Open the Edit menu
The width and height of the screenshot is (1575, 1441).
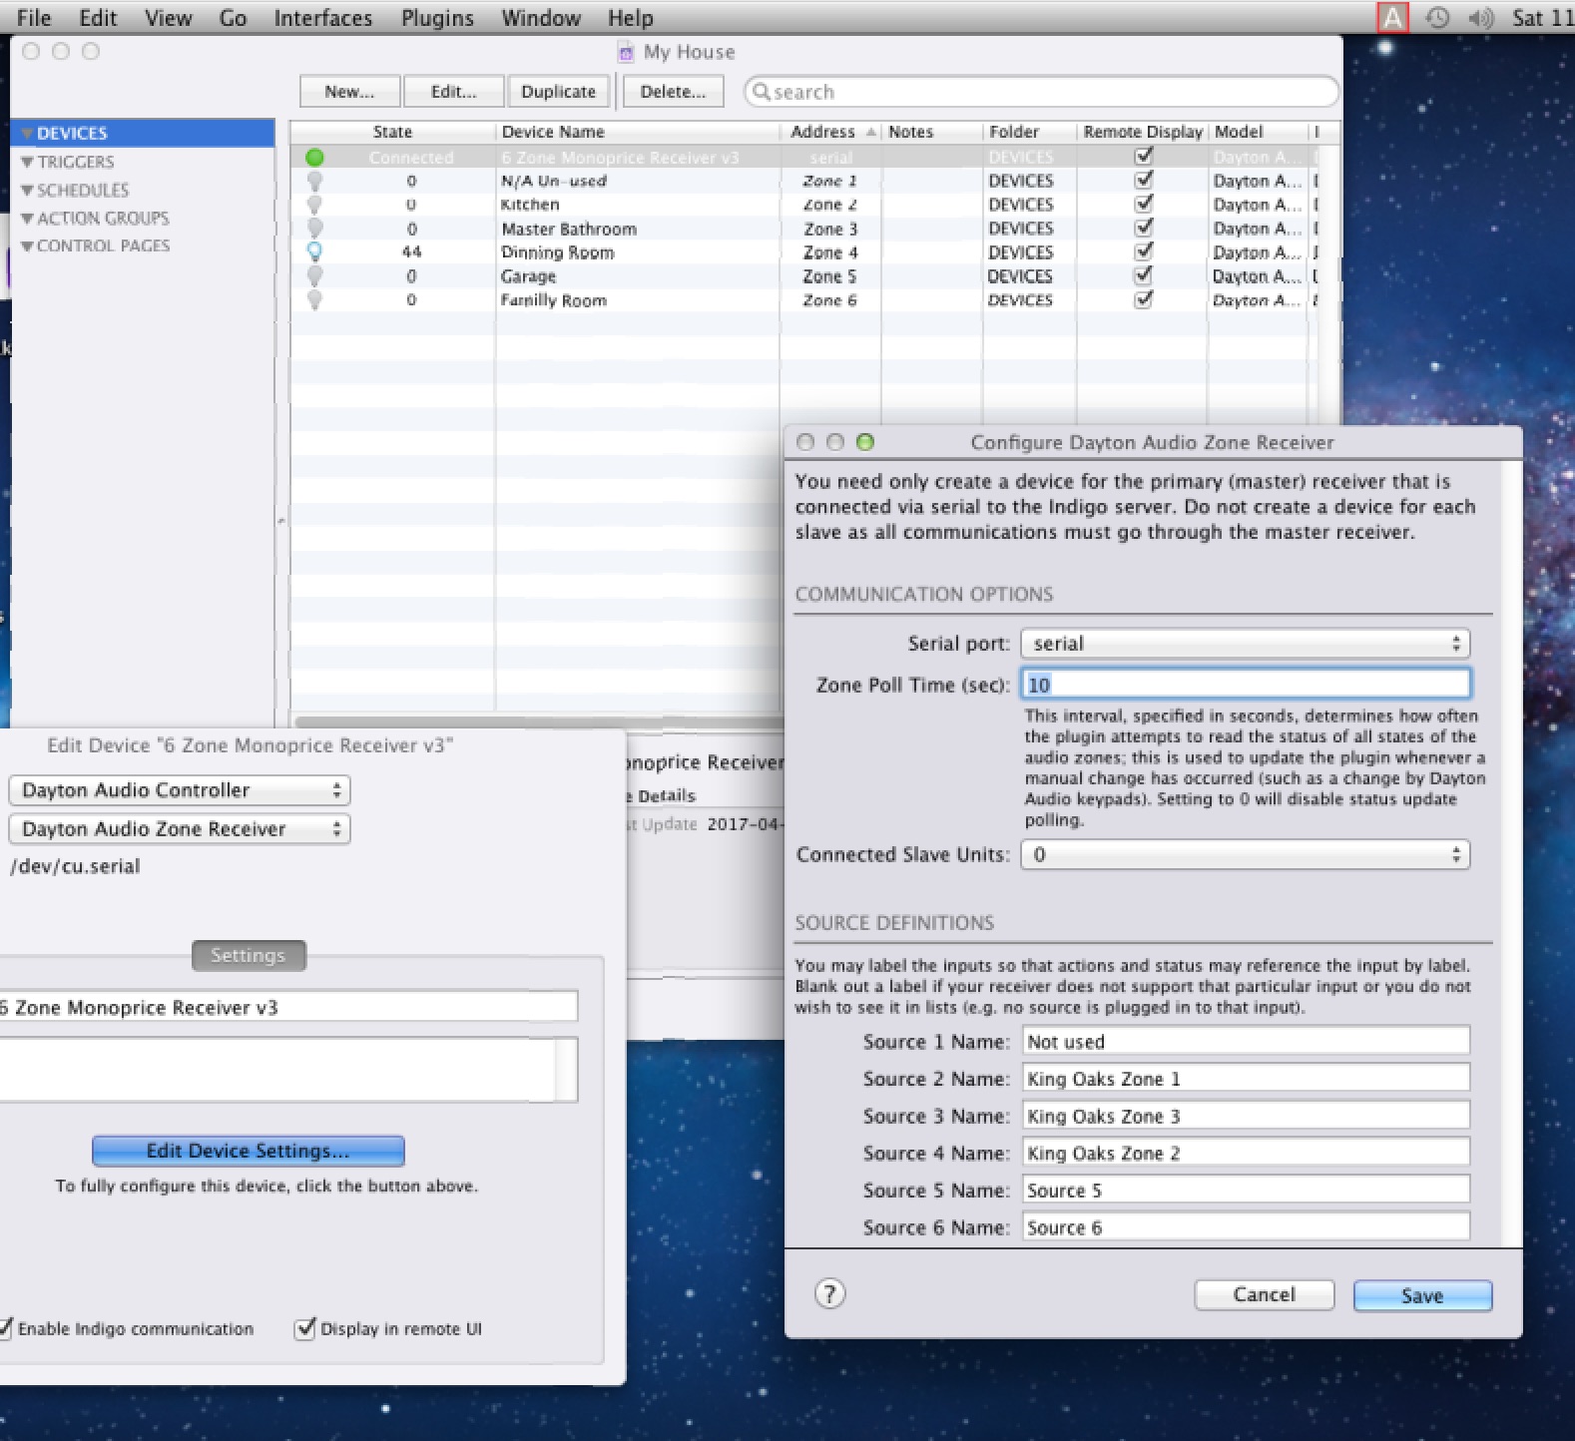98,18
